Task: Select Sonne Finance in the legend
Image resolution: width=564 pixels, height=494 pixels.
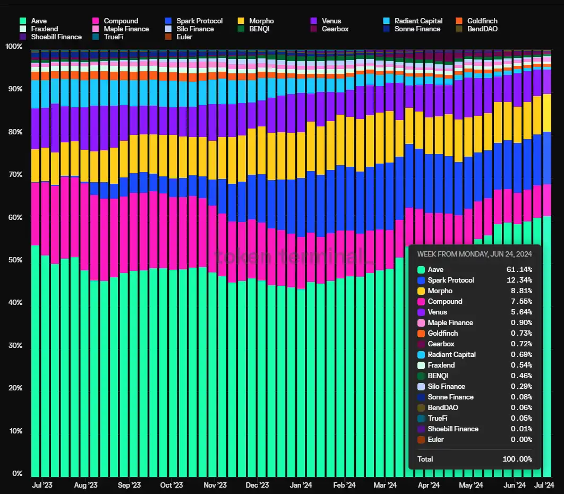Action: (412, 29)
